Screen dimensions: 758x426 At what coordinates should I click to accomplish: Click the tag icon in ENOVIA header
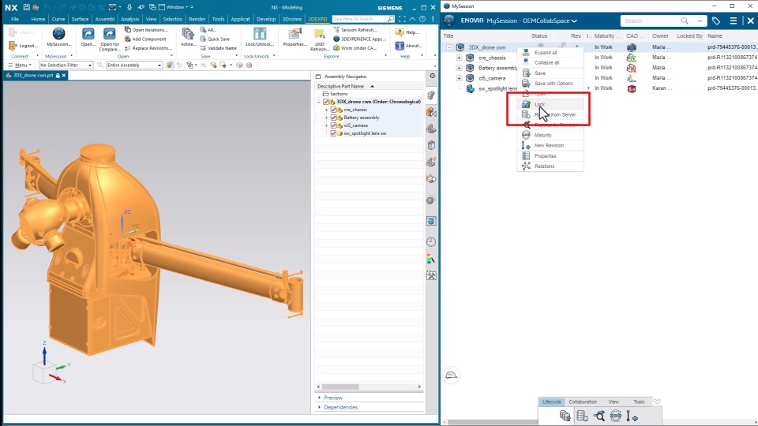pos(716,21)
